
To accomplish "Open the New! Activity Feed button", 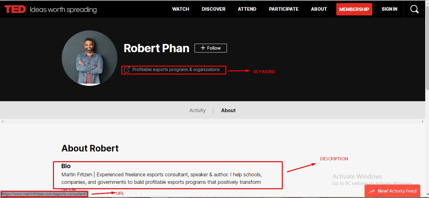I will pyautogui.click(x=392, y=191).
